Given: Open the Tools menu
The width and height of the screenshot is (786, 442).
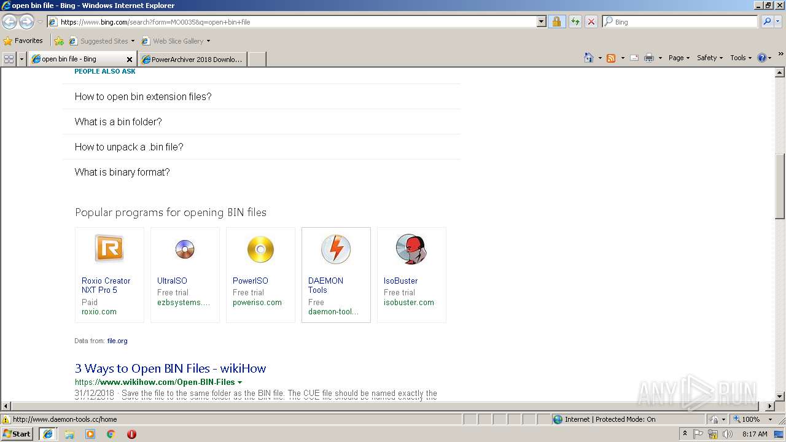Looking at the screenshot, I should coord(741,58).
